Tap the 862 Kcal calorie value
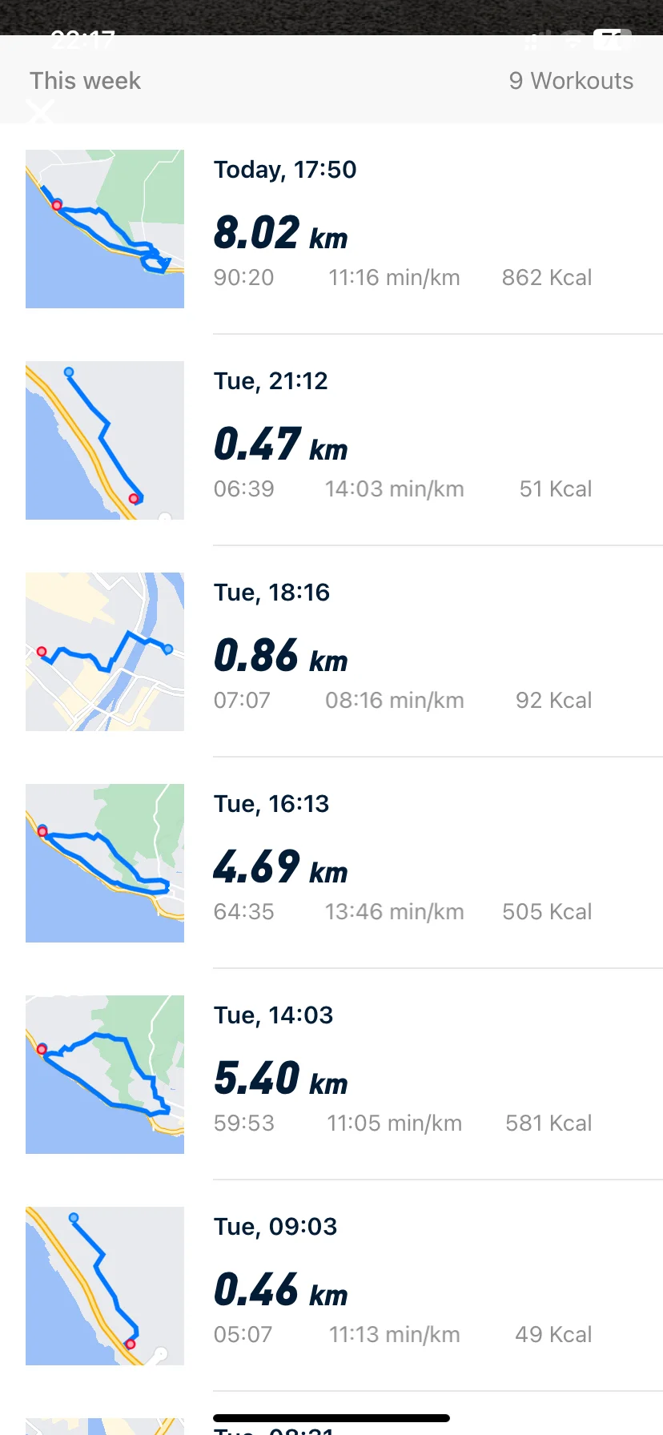This screenshot has height=1435, width=663. 547,278
